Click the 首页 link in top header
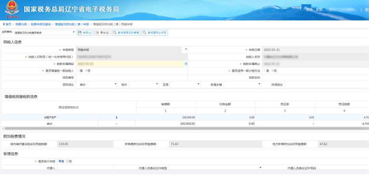This screenshot has height=175, width=369. (x=309, y=10)
